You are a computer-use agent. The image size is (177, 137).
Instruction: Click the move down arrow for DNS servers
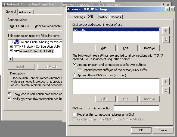click(x=166, y=40)
